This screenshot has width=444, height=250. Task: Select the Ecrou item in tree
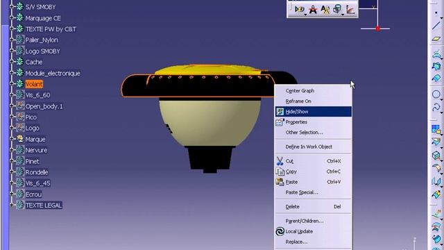[33, 194]
